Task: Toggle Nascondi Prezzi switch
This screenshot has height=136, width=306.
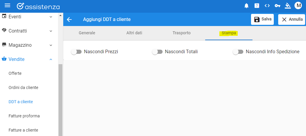Action: 76,52
